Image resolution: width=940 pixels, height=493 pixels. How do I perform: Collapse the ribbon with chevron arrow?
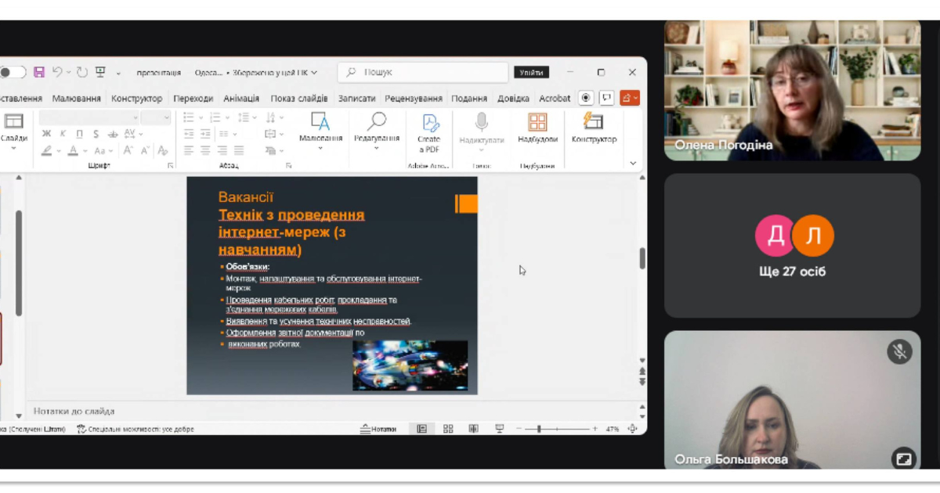[x=633, y=164]
